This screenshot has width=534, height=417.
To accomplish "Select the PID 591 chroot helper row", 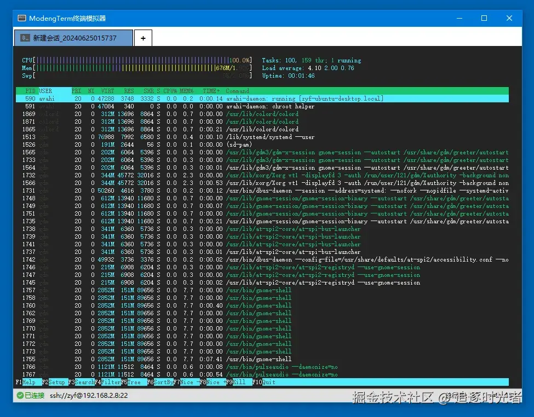I will (262, 106).
